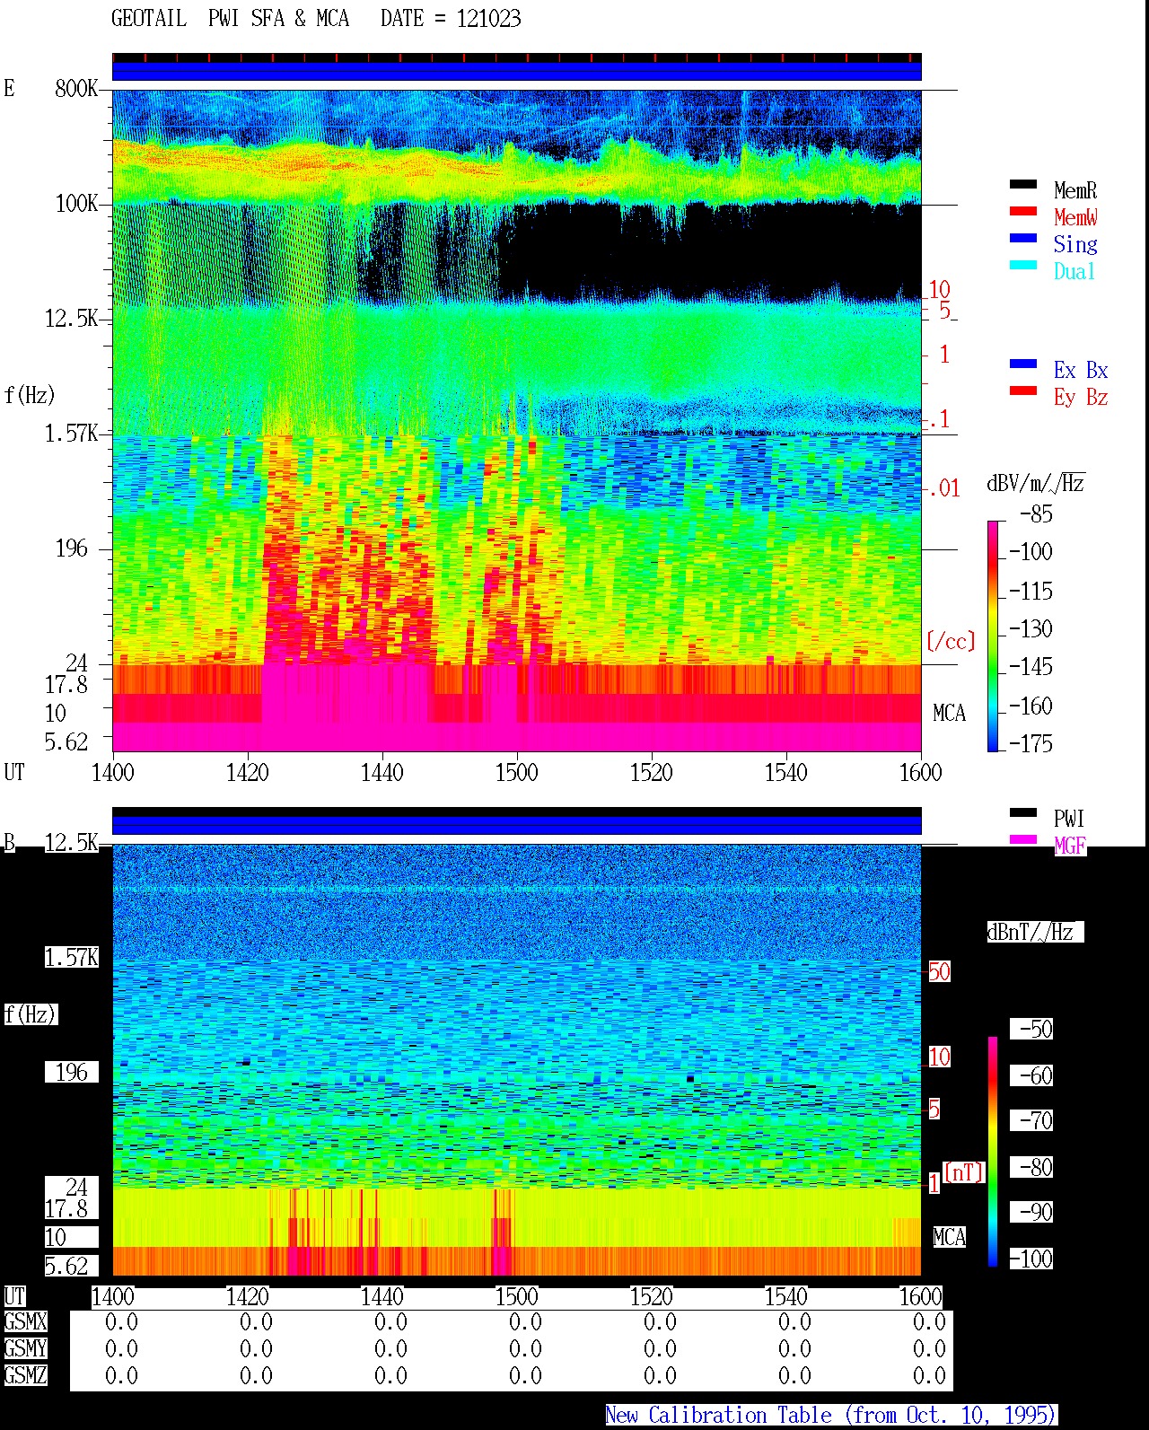This screenshot has width=1149, height=1430.
Task: Click the blue status bar above B panel
Action: coord(517,825)
